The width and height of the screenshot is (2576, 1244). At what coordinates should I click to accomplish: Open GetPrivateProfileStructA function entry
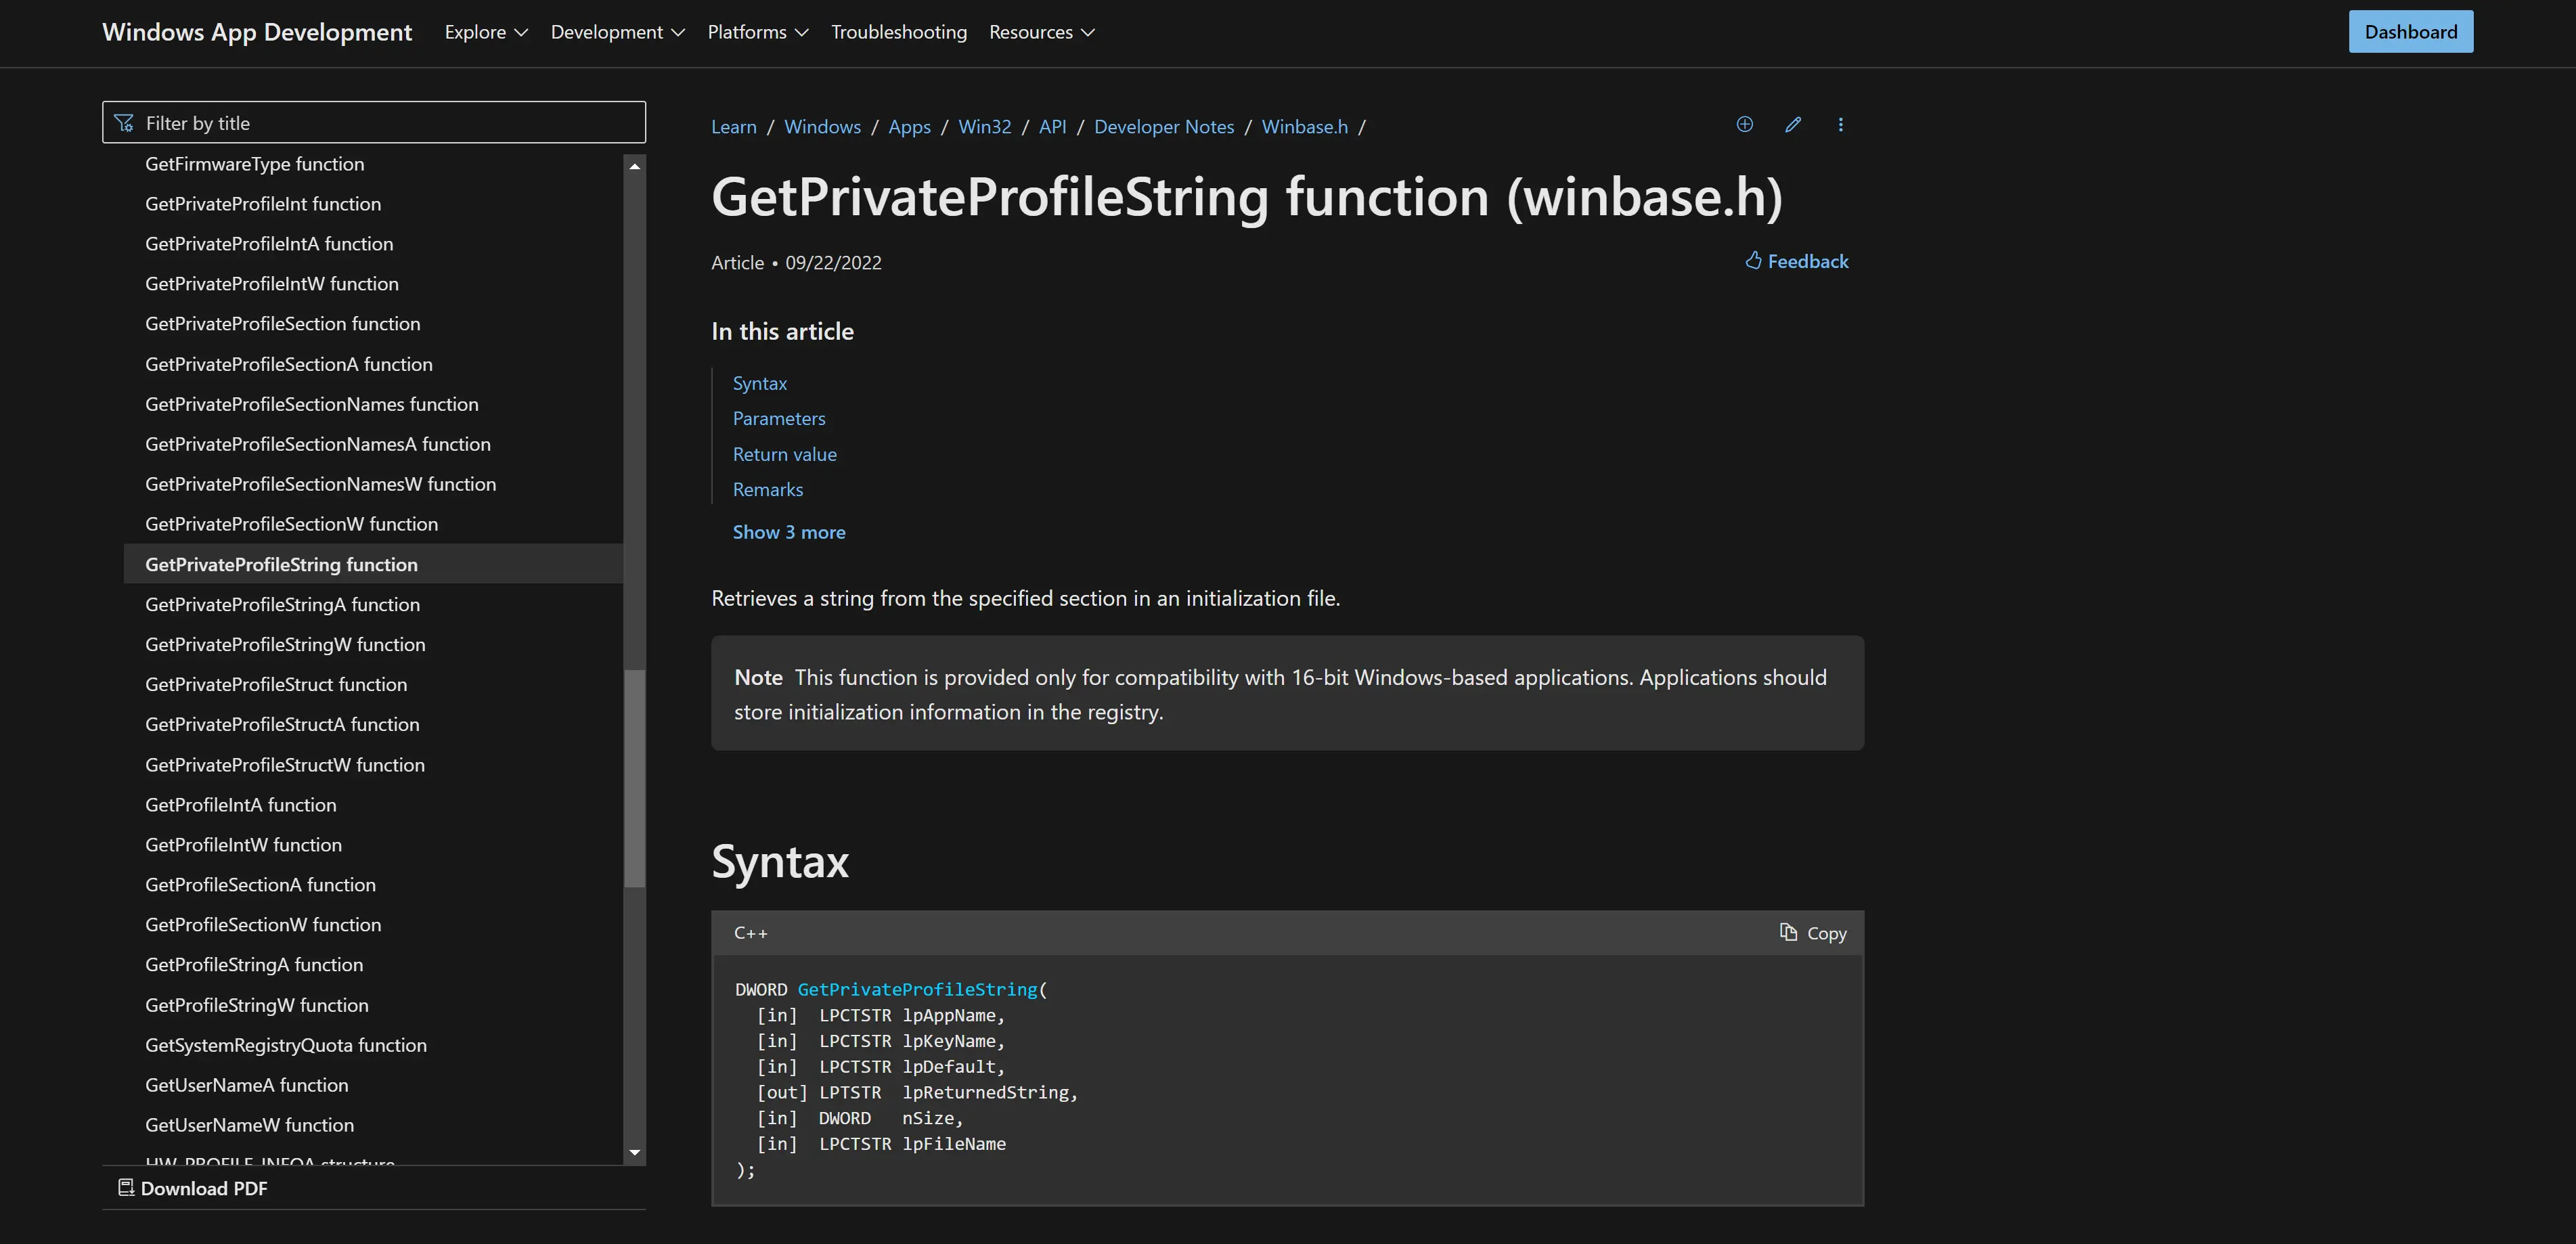click(282, 724)
